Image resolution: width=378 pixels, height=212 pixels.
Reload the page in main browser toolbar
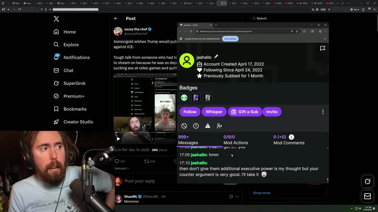(x=19, y=9)
